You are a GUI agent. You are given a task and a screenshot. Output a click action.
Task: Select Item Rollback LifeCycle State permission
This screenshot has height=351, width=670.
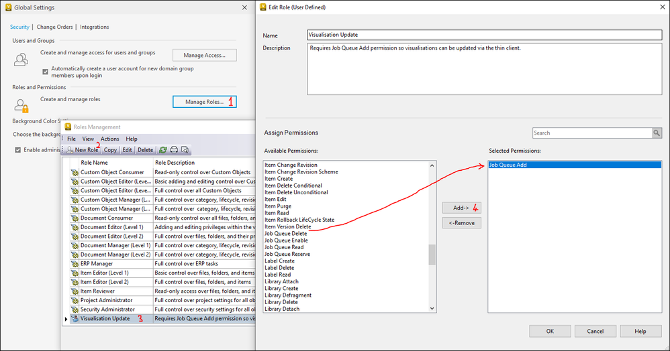[299, 220]
